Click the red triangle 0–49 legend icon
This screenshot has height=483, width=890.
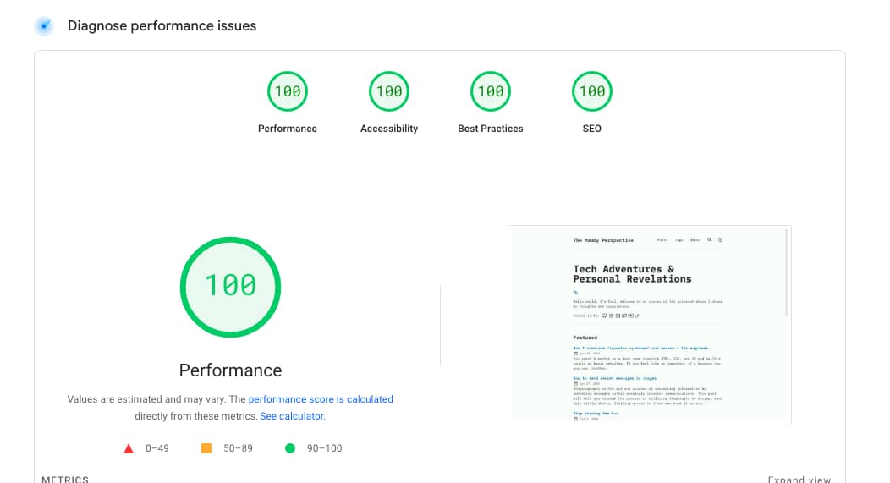tap(129, 448)
